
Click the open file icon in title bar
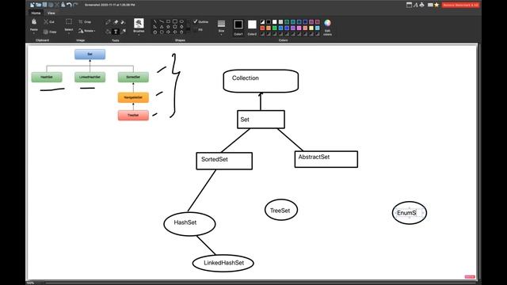tap(39, 5)
